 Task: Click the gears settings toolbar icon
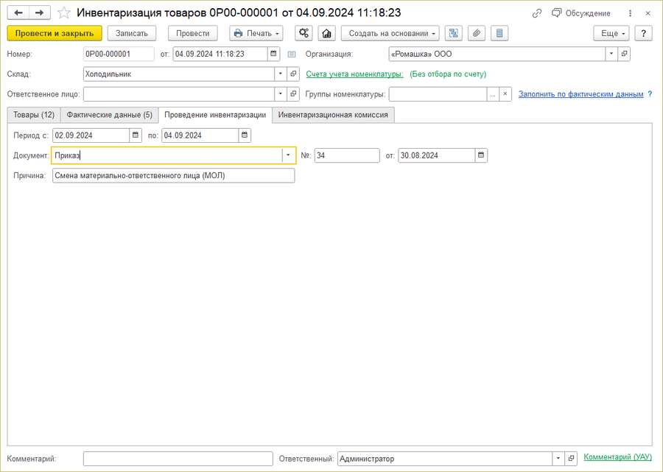(304, 33)
